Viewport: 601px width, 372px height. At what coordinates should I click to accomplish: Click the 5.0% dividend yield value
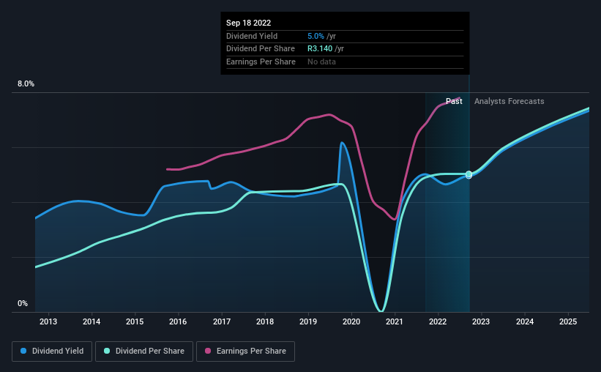(x=316, y=36)
